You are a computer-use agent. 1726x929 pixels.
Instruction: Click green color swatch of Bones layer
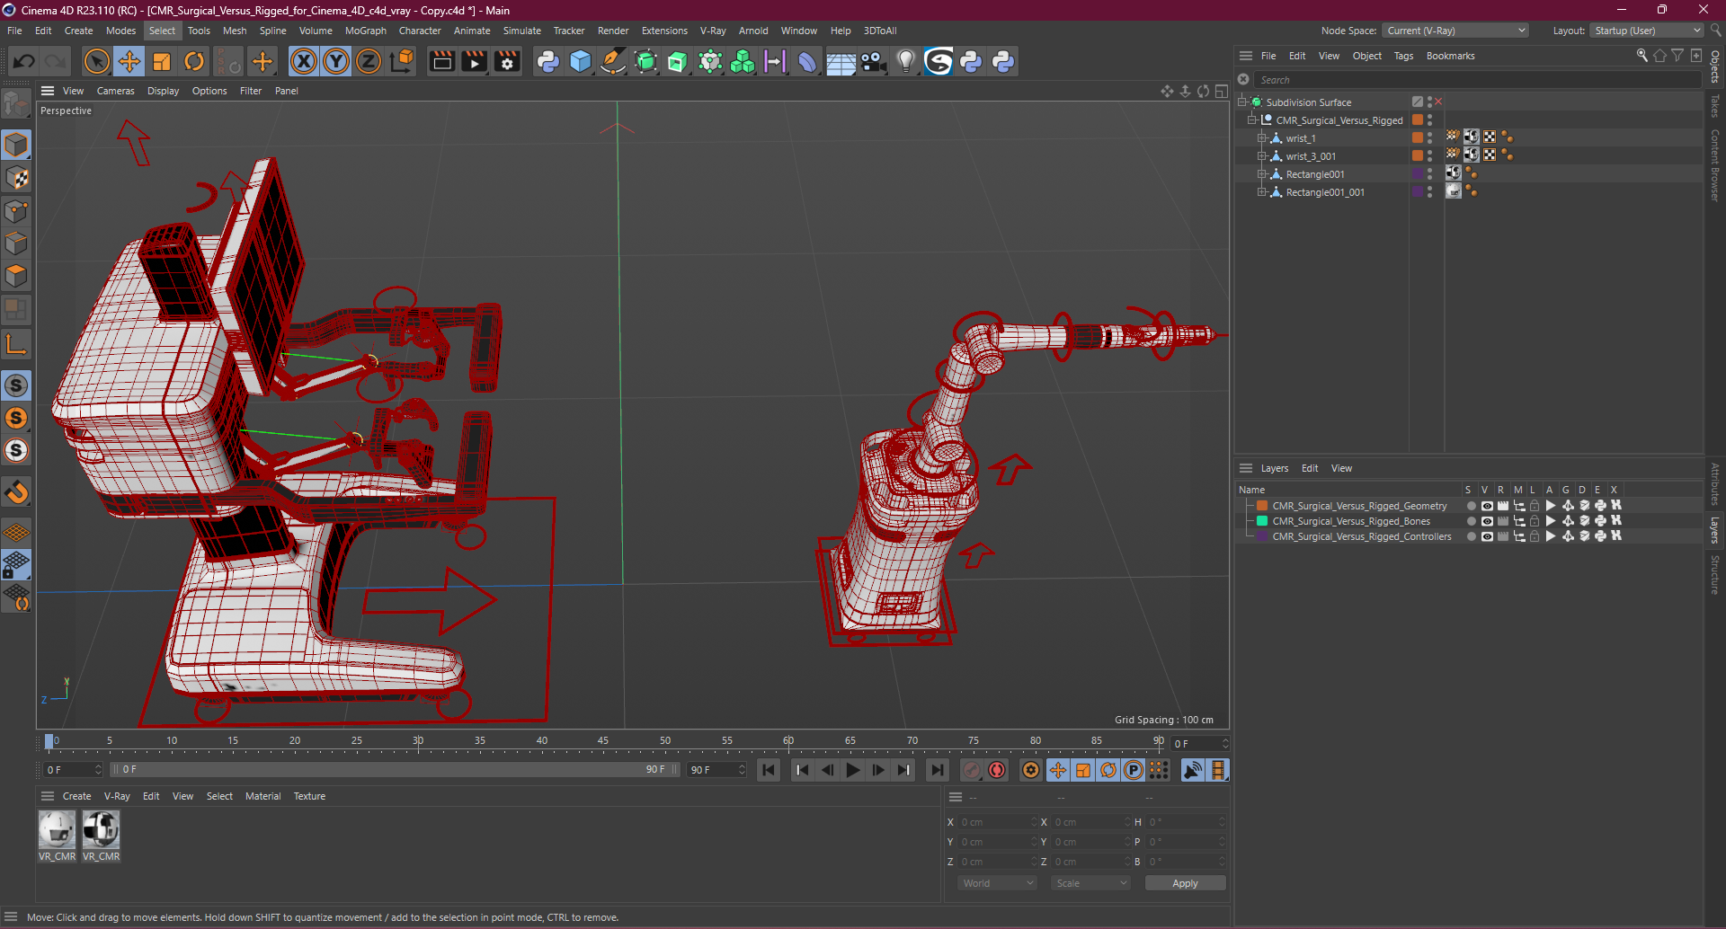coord(1262,521)
